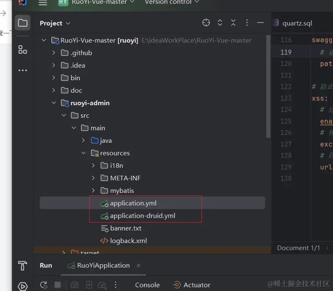This screenshot has width=333, height=291.
Task: Click the Project tree vertical scrollbar
Action: [x=268, y=87]
